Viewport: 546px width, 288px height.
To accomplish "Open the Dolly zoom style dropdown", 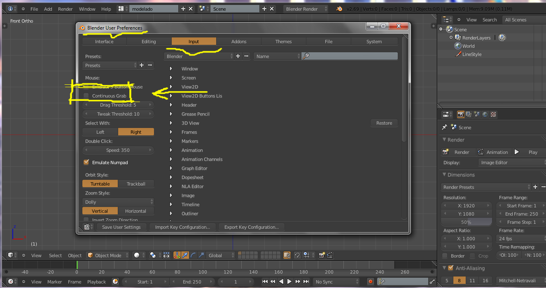I will tap(118, 202).
